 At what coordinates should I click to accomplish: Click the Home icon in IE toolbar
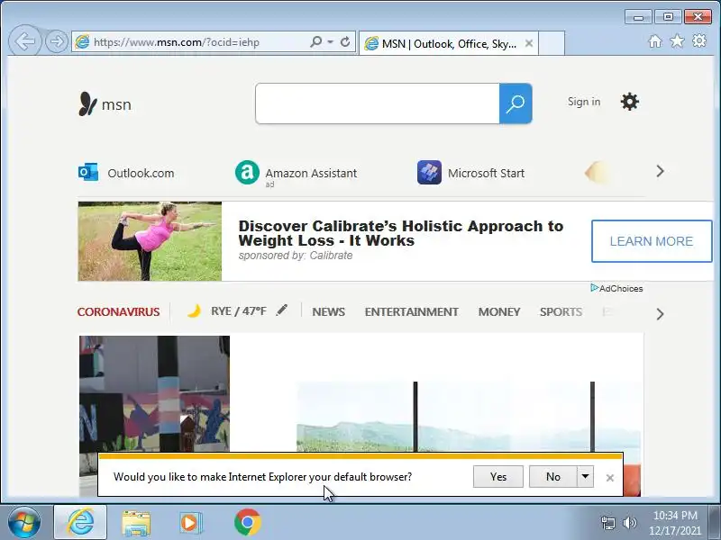tap(655, 41)
